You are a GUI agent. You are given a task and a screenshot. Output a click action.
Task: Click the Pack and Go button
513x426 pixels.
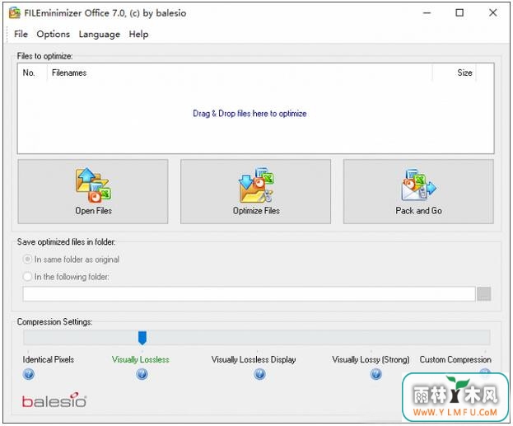(x=418, y=191)
